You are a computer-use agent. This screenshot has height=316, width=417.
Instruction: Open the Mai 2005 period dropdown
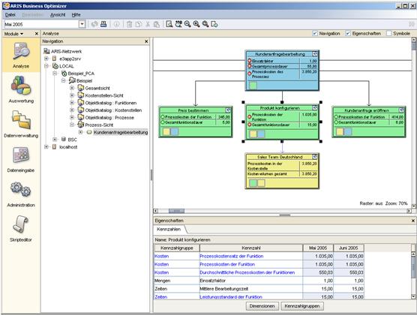[x=82, y=24]
